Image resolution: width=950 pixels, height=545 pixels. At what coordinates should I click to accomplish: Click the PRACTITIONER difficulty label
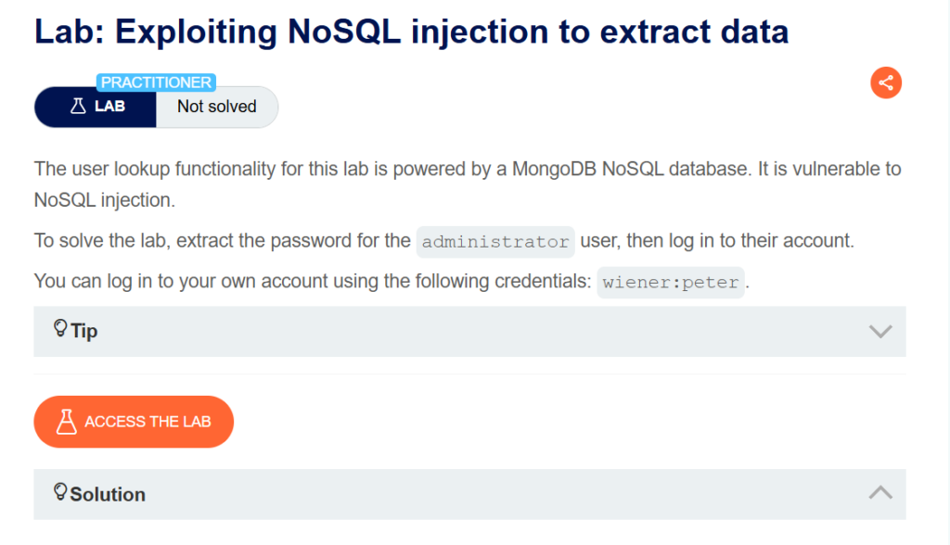click(156, 82)
